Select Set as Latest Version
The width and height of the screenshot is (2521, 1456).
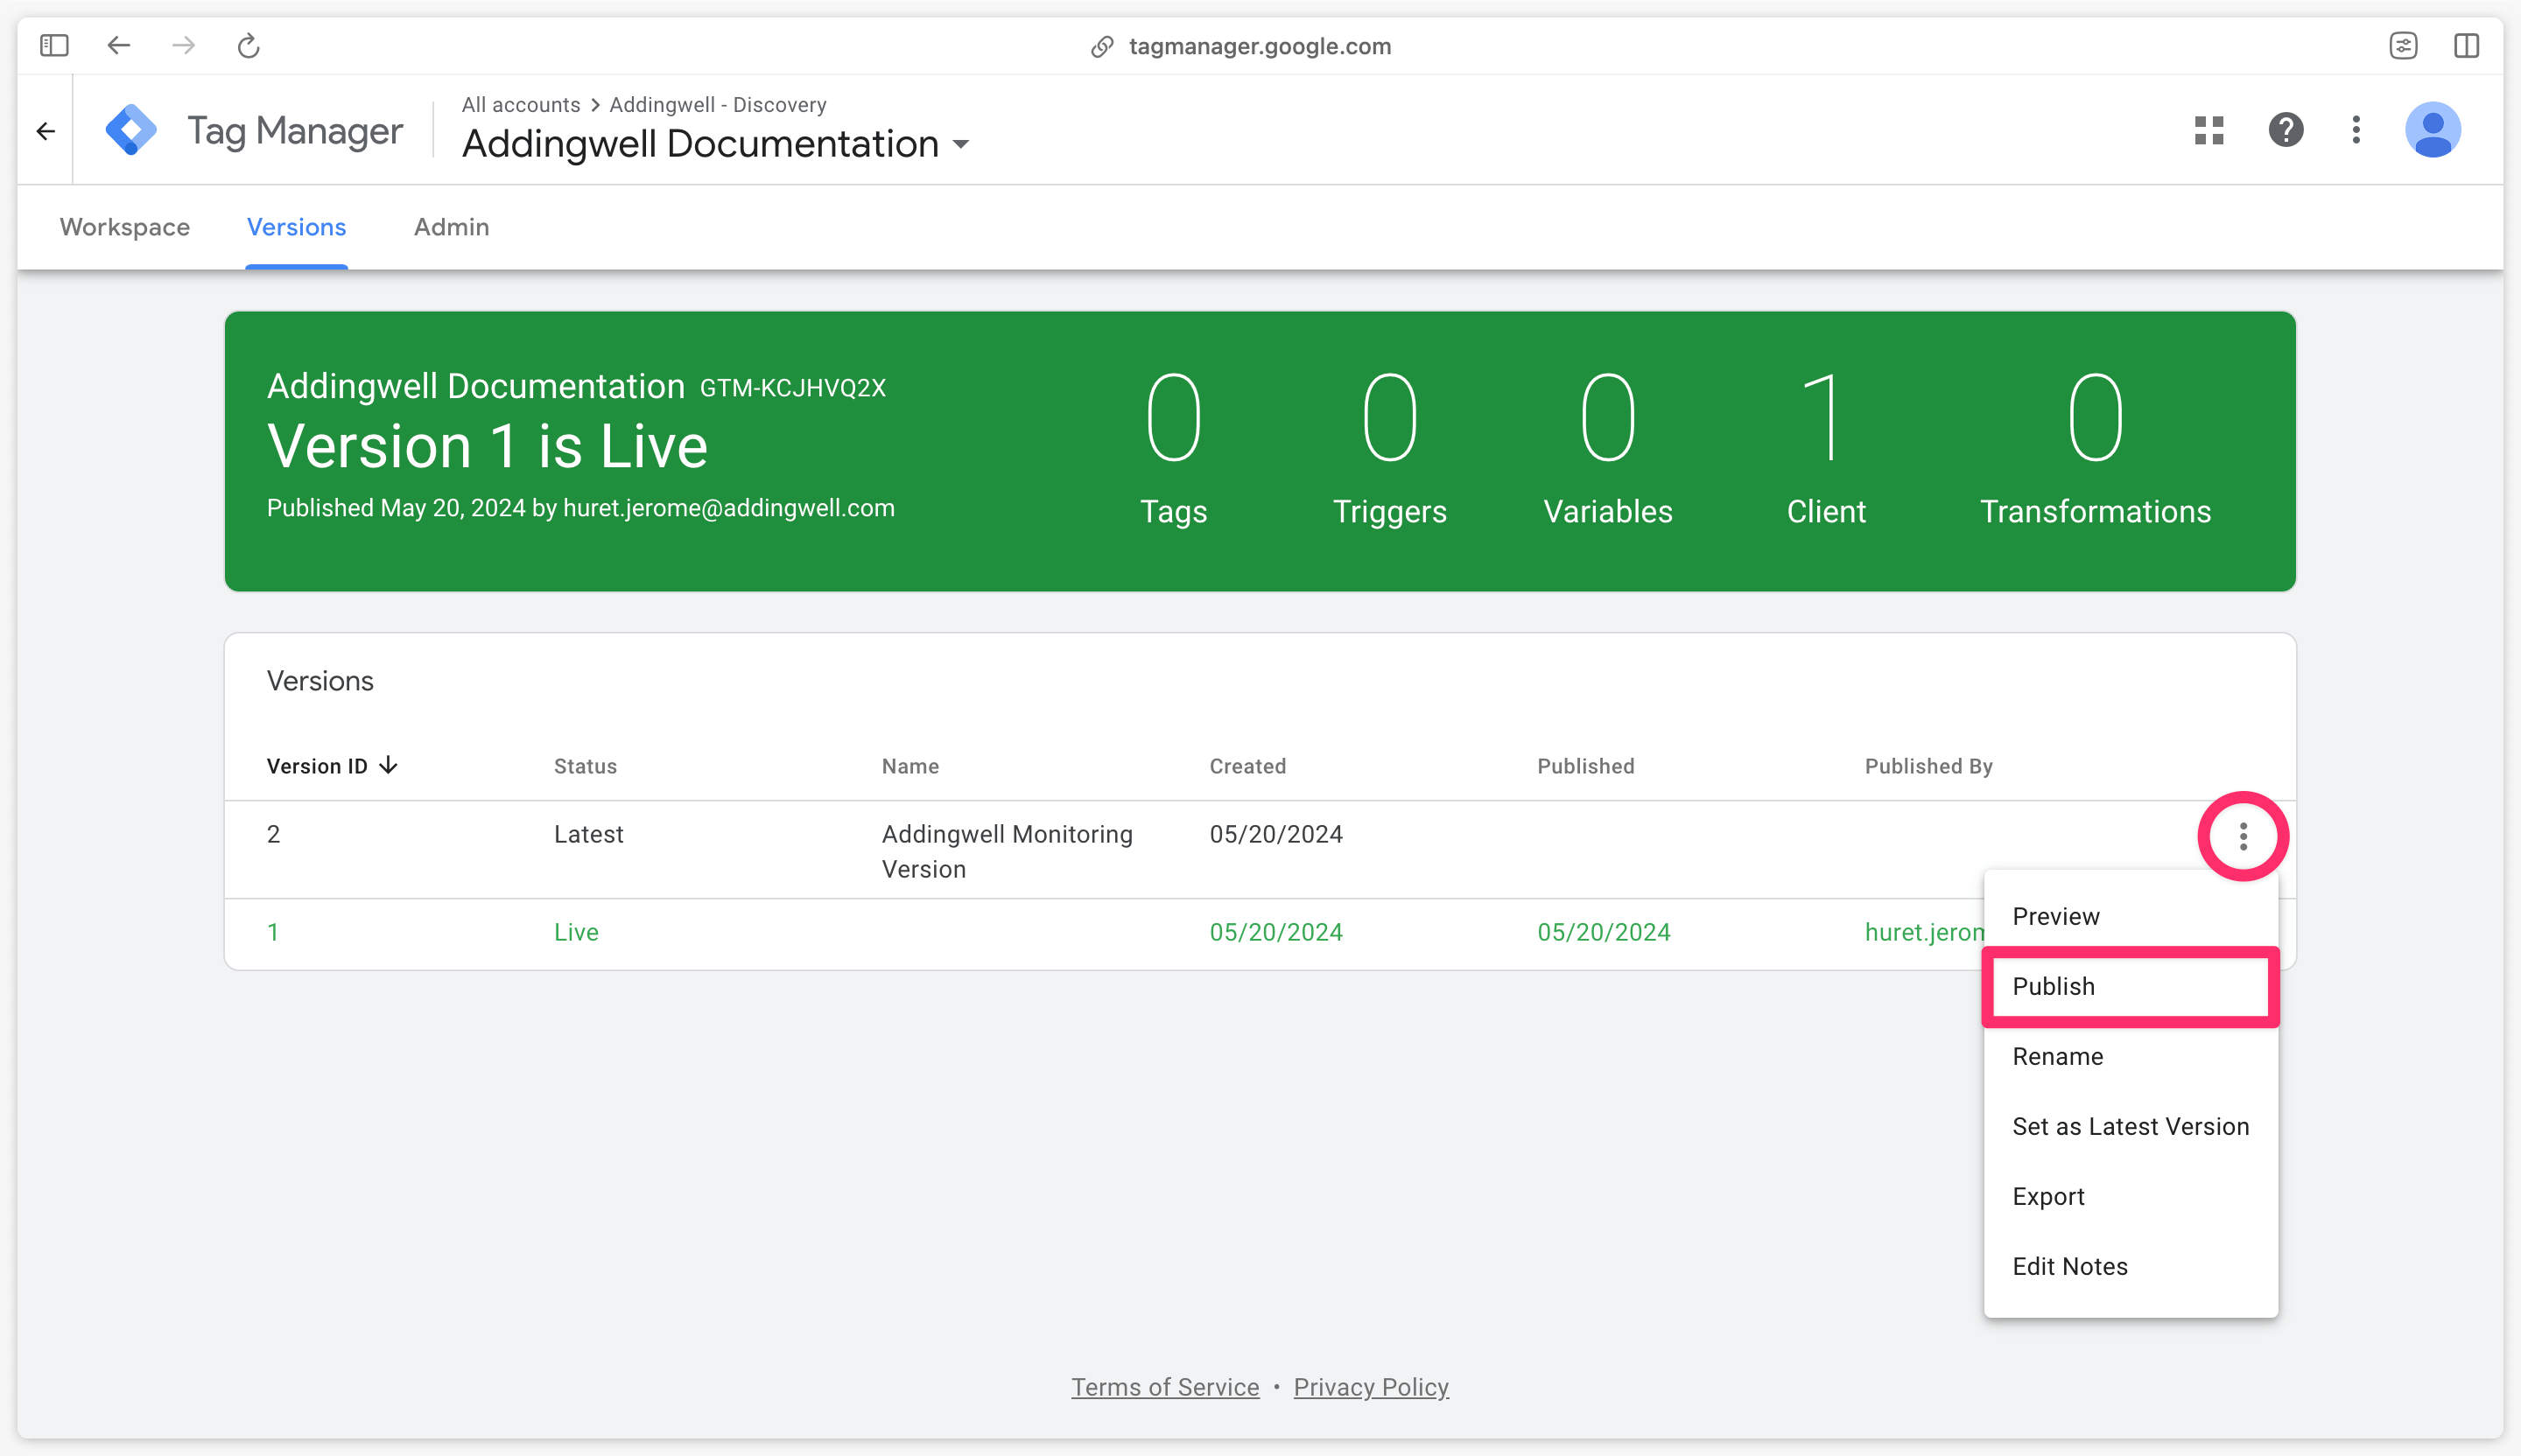pos(2131,1126)
